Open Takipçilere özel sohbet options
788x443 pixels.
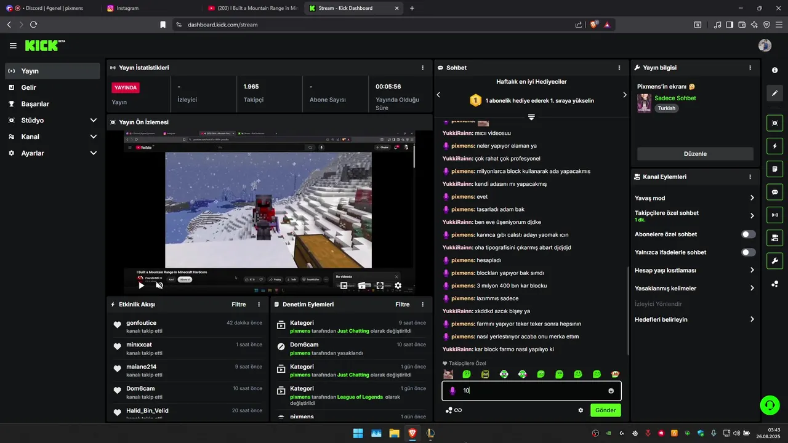[694, 216]
